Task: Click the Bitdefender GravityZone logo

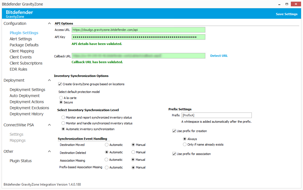Action: (19, 14)
